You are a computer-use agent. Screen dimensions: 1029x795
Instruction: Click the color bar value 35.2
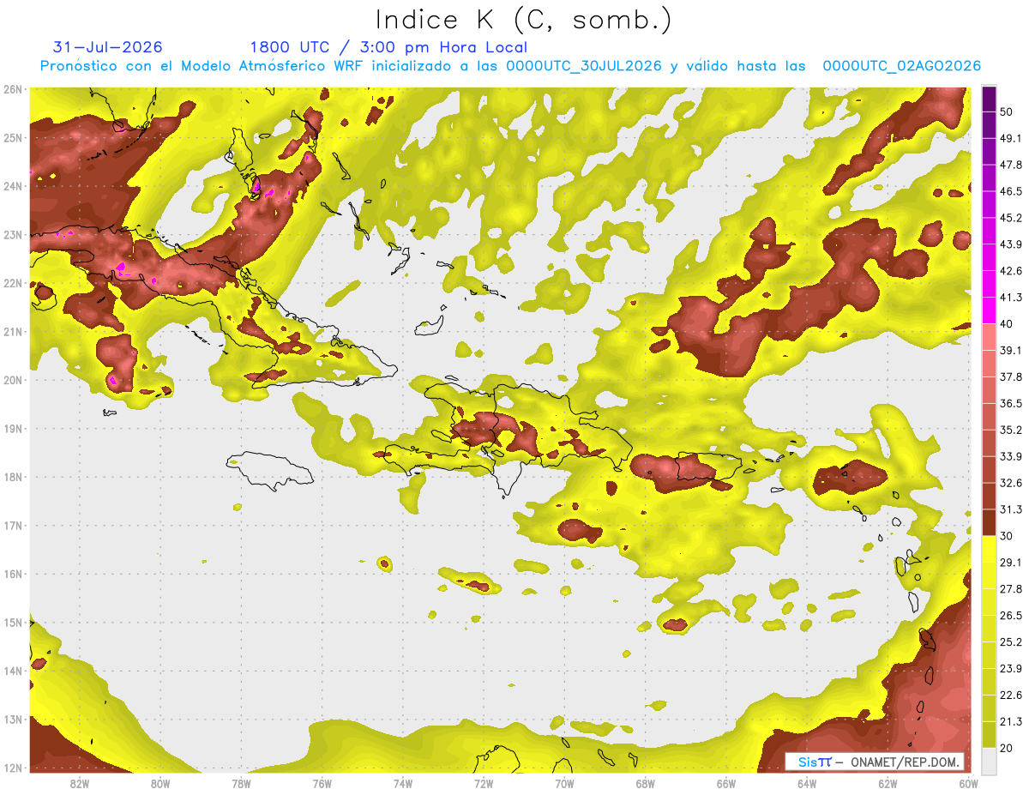click(1011, 430)
